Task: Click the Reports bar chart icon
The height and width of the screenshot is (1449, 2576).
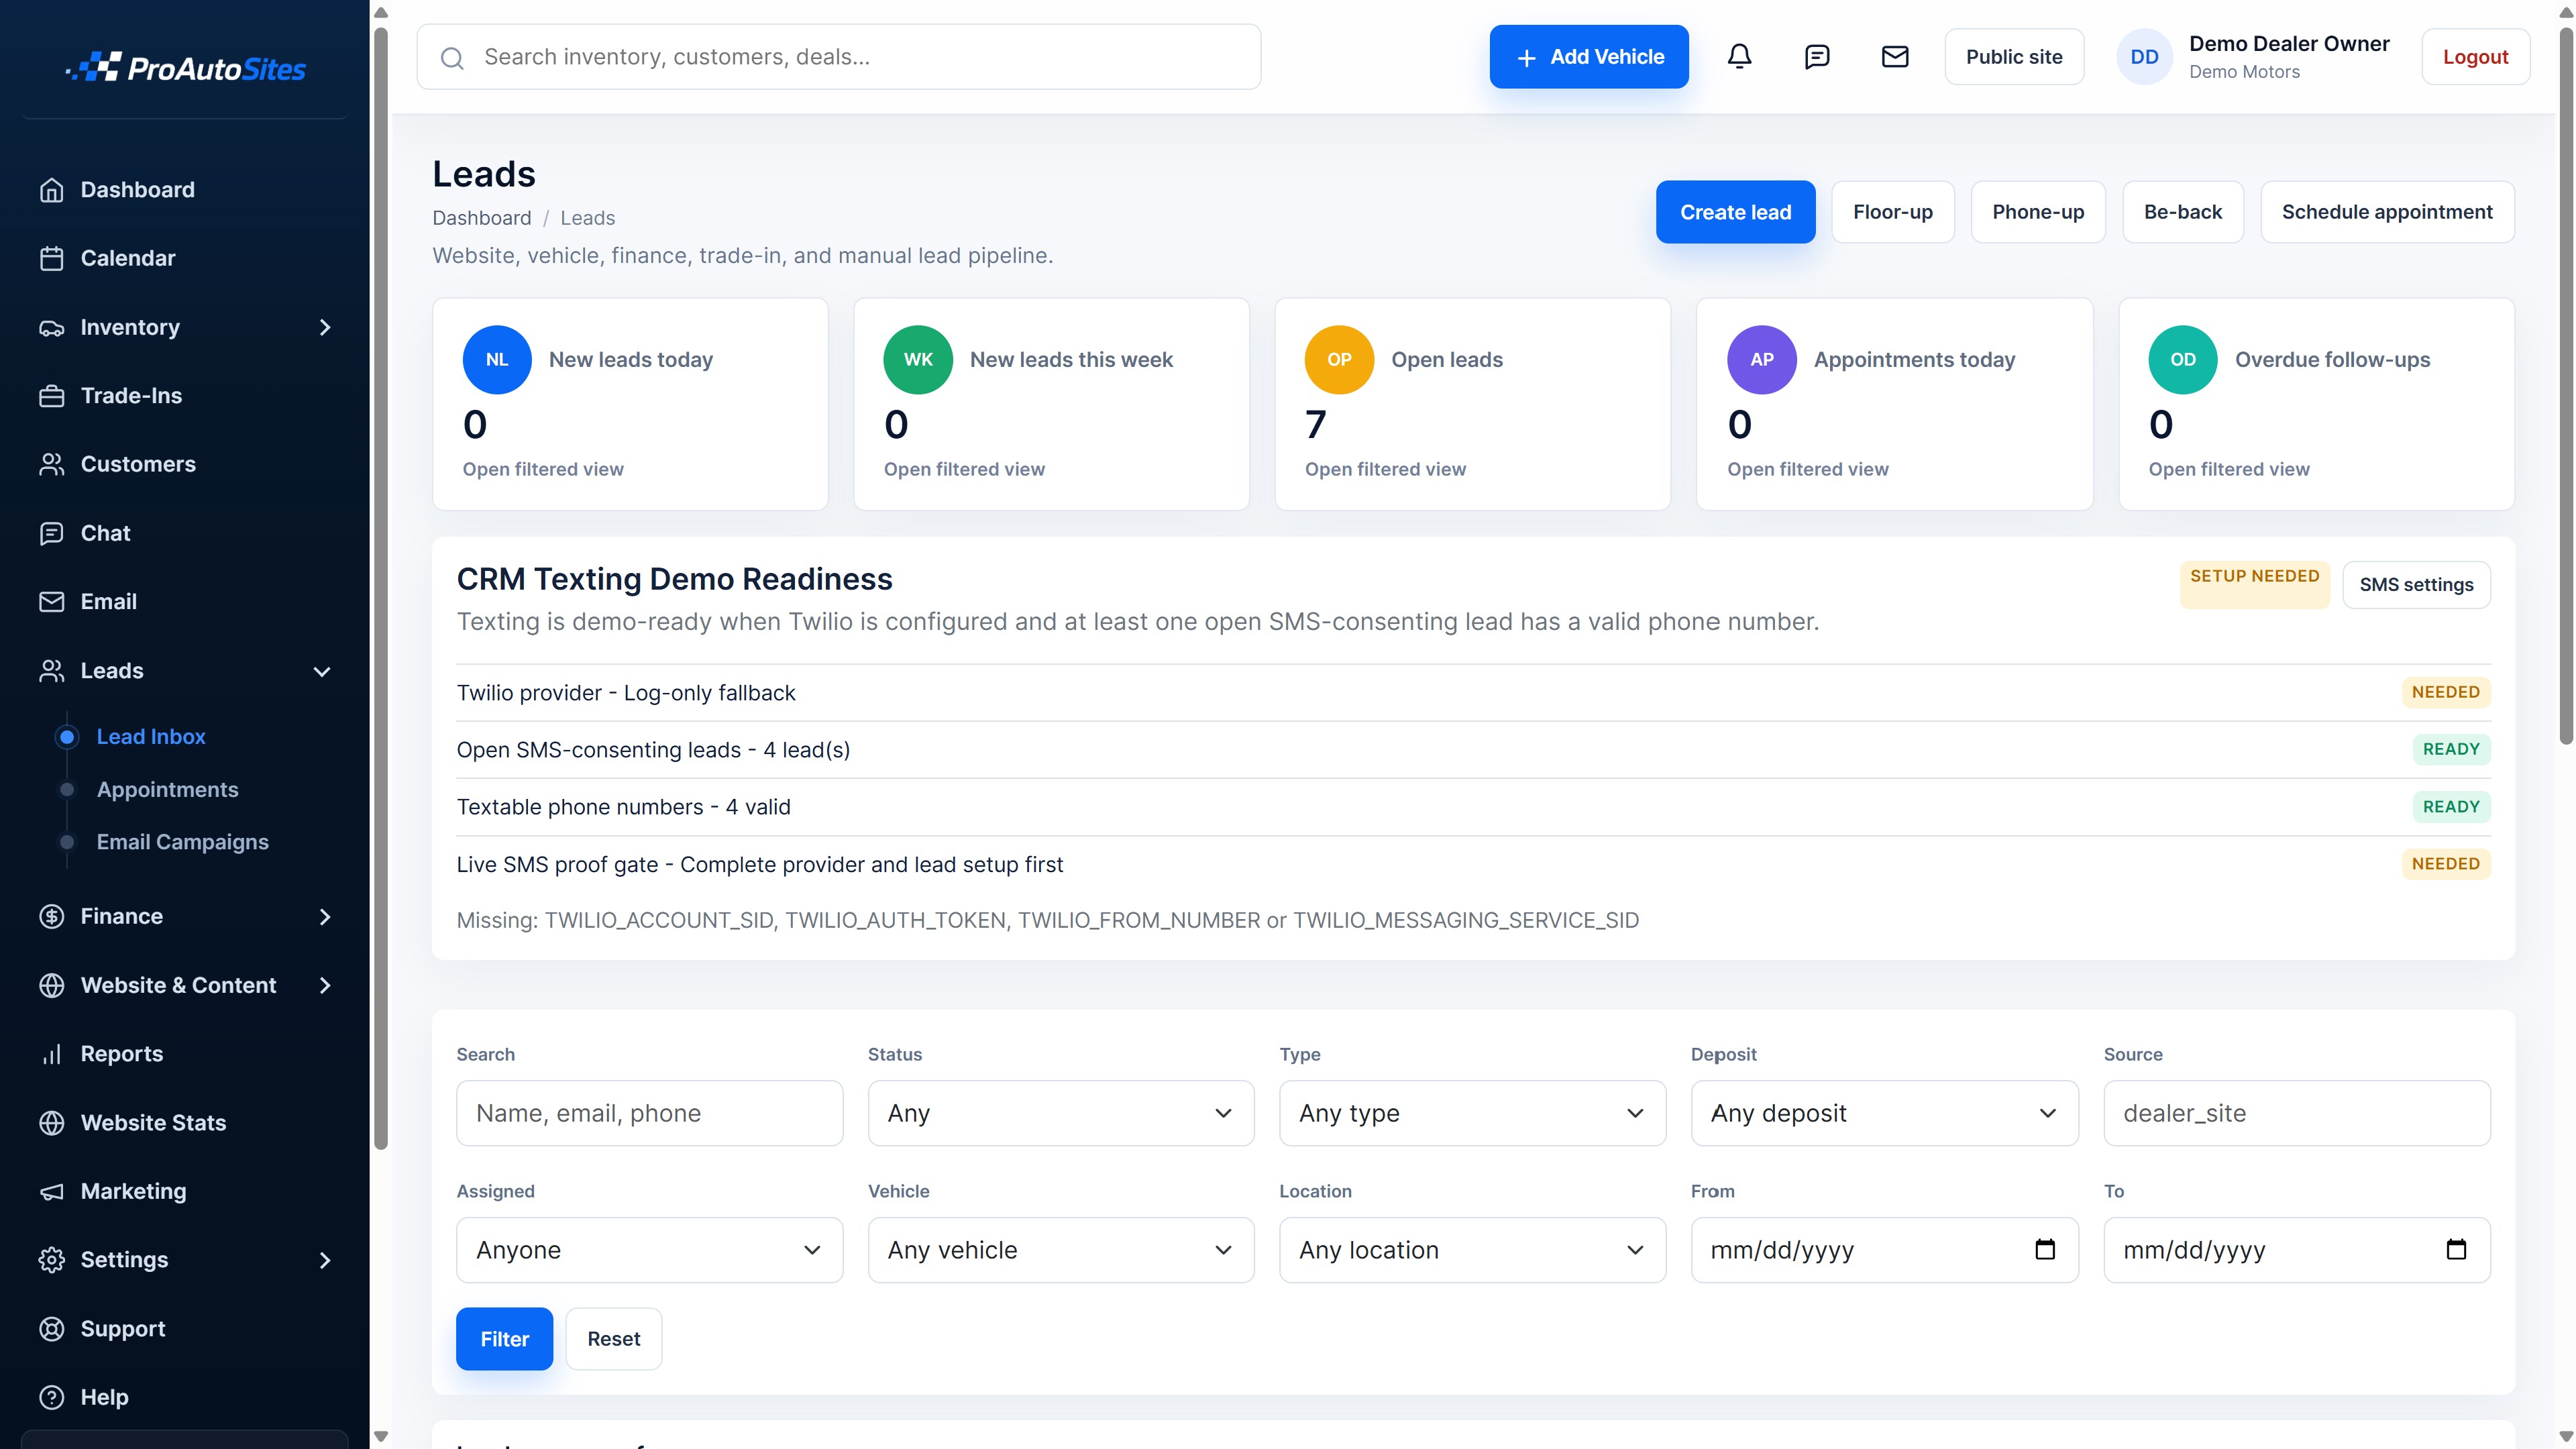Action: pos(51,1054)
